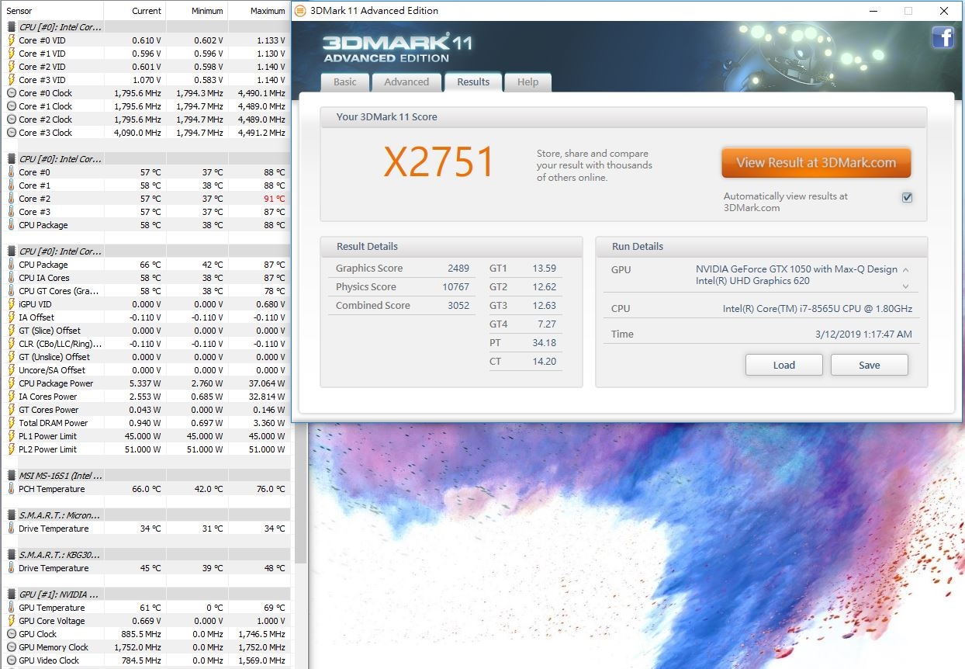Click the lightning icon beside iGPU VID
This screenshot has height=669, width=965.
[12, 304]
